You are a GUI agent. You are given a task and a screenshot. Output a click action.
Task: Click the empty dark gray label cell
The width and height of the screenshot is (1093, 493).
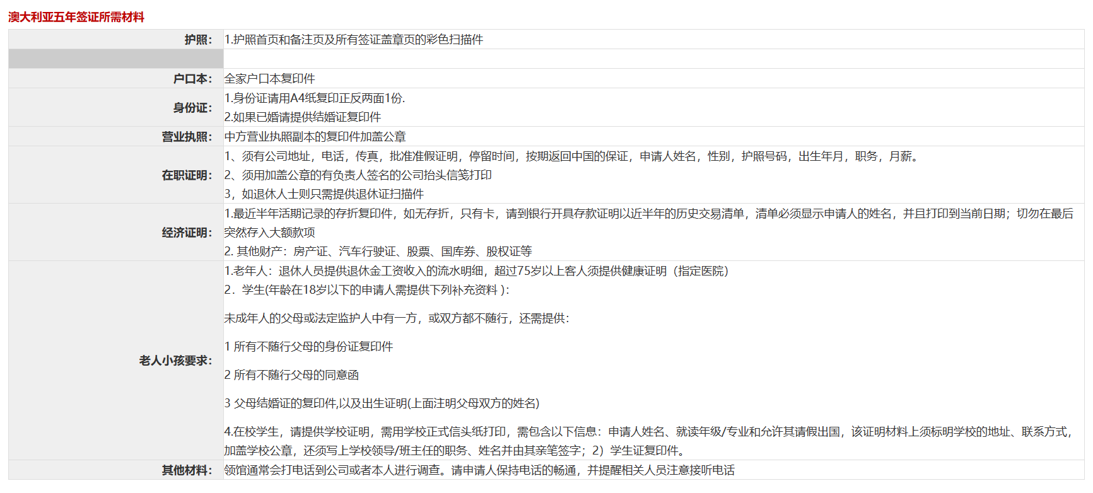(x=116, y=59)
